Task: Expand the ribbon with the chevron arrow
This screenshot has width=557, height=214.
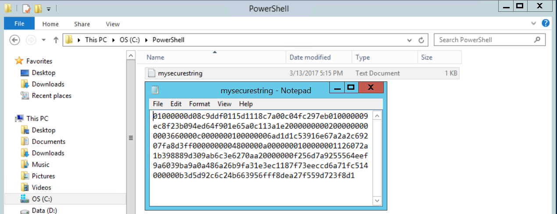Action: coord(533,23)
